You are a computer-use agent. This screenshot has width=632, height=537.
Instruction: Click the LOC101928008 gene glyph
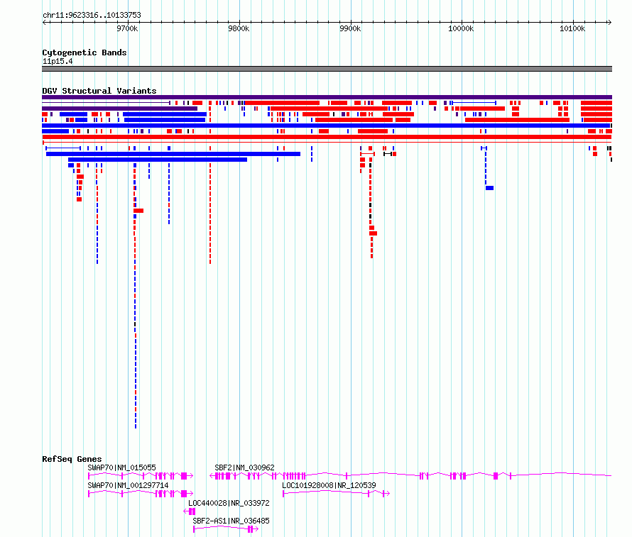336,494
